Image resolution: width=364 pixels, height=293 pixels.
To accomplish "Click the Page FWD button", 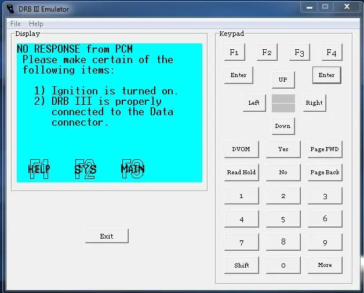I will click(x=325, y=149).
